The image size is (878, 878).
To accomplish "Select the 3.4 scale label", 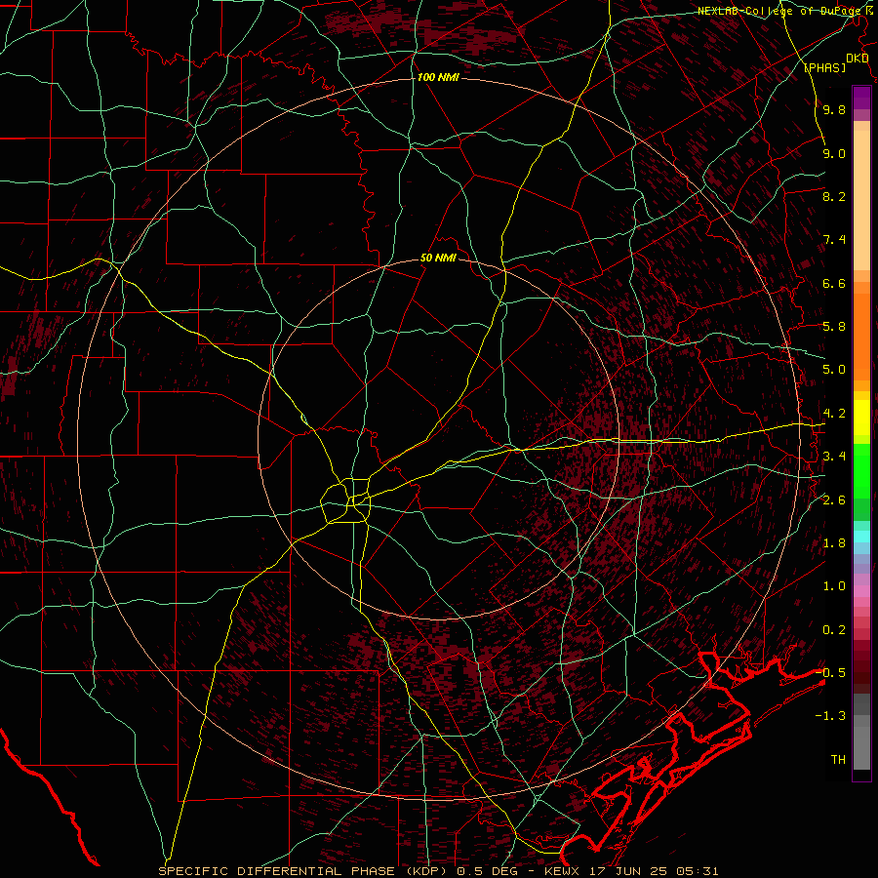I will (834, 456).
